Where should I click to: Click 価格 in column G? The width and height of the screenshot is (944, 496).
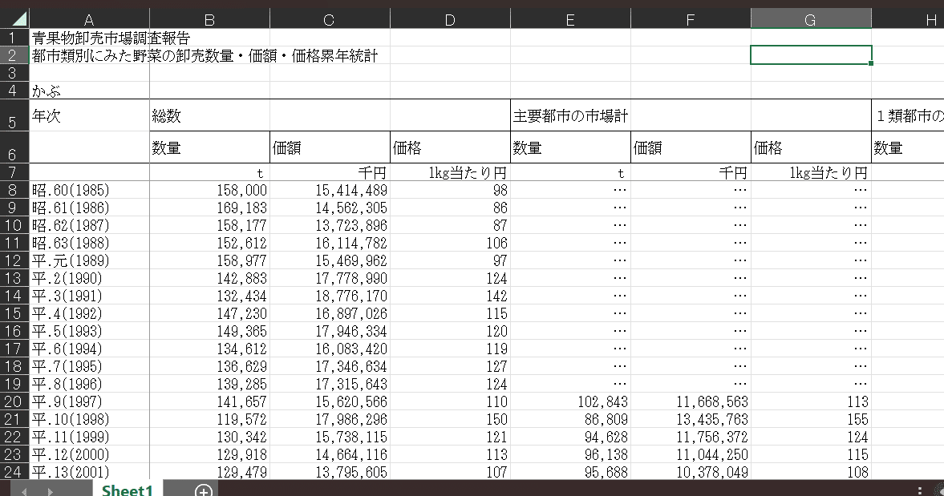click(811, 147)
